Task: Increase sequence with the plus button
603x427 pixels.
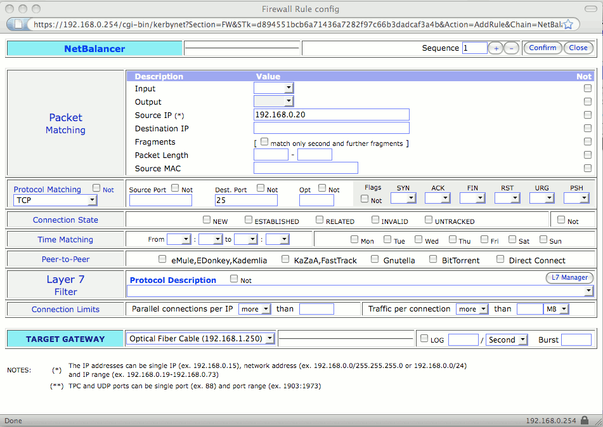Action: (x=496, y=48)
